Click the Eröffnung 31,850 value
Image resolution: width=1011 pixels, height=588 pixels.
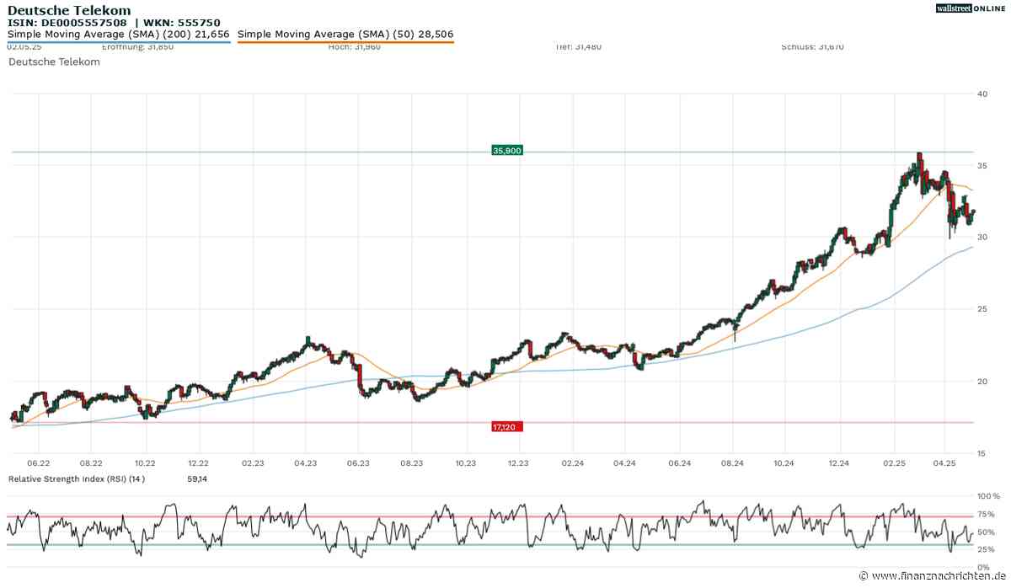[x=136, y=47]
